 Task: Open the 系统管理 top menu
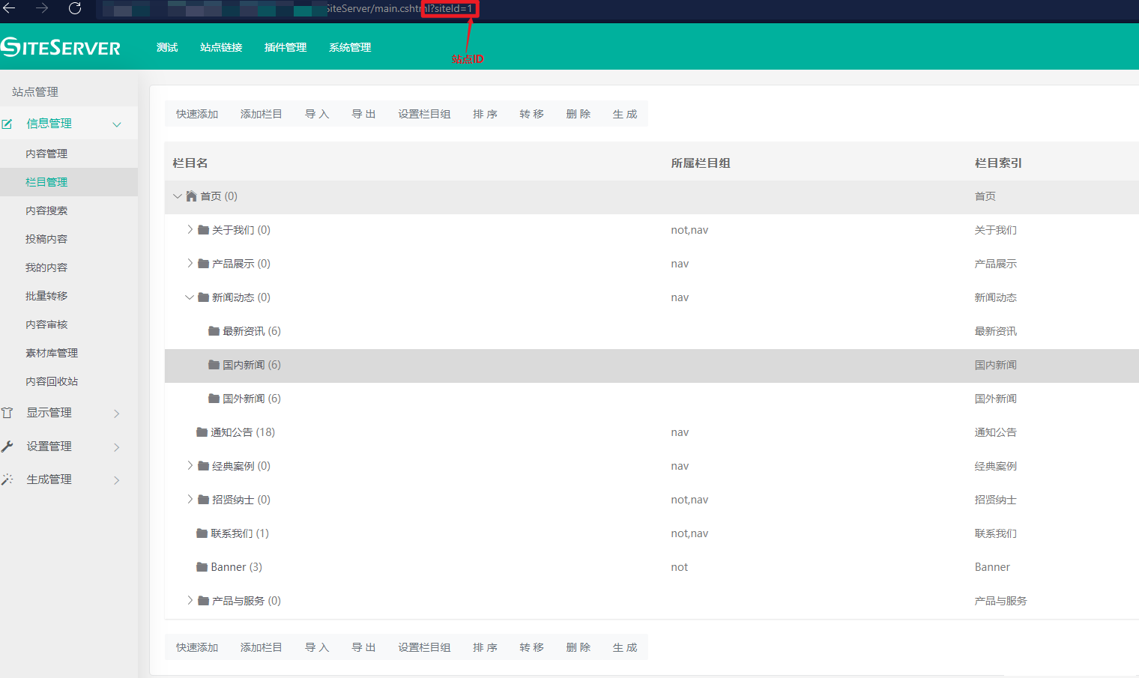[x=350, y=47]
